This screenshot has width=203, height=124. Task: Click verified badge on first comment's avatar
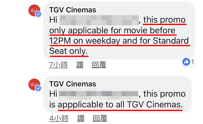(x=38, y=14)
